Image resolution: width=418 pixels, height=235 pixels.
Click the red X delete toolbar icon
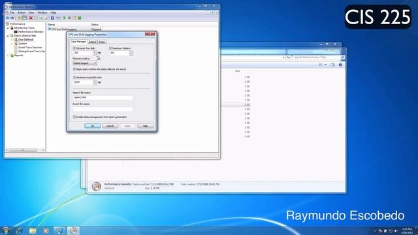pos(31,18)
